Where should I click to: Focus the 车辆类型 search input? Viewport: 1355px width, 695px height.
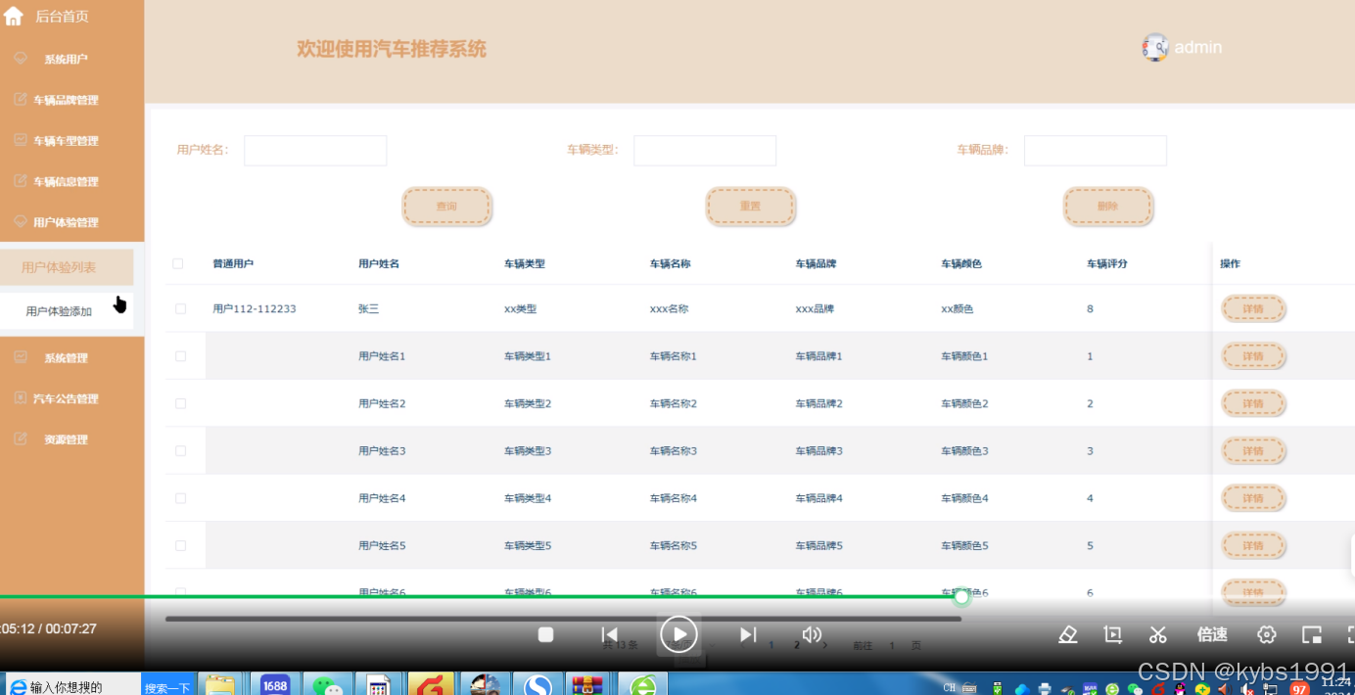coord(705,150)
